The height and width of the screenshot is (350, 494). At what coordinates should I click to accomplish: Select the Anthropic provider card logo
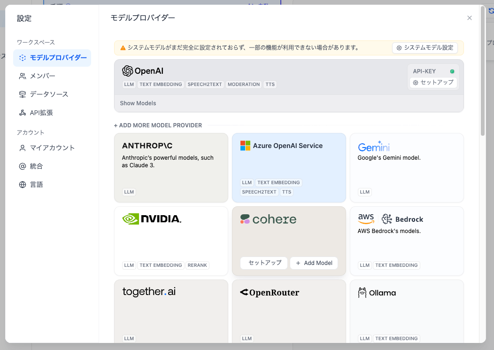coord(147,146)
